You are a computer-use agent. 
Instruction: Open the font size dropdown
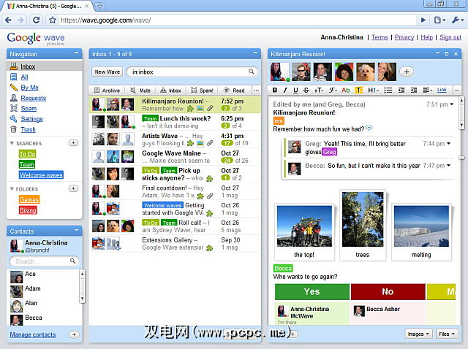[319, 90]
